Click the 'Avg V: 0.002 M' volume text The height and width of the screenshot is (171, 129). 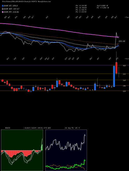[102, 6]
